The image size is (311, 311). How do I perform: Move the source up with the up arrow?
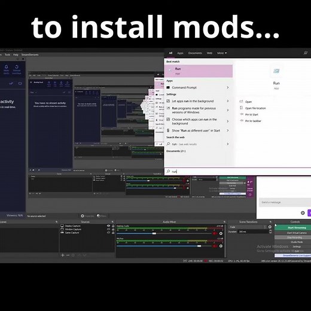pos(79,255)
